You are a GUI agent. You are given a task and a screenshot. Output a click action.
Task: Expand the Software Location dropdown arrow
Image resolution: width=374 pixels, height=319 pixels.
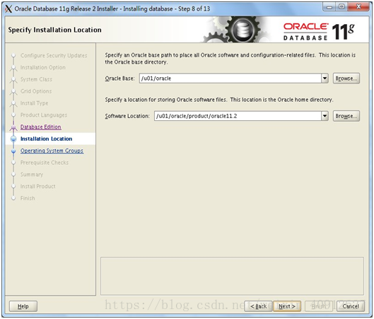coord(325,116)
